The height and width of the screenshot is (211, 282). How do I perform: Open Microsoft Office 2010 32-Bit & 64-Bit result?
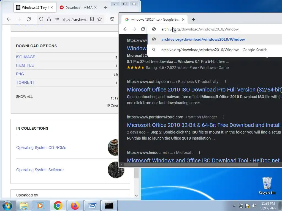coord(204,125)
